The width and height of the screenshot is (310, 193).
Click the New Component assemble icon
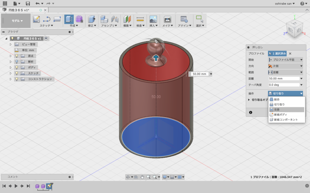(104, 19)
